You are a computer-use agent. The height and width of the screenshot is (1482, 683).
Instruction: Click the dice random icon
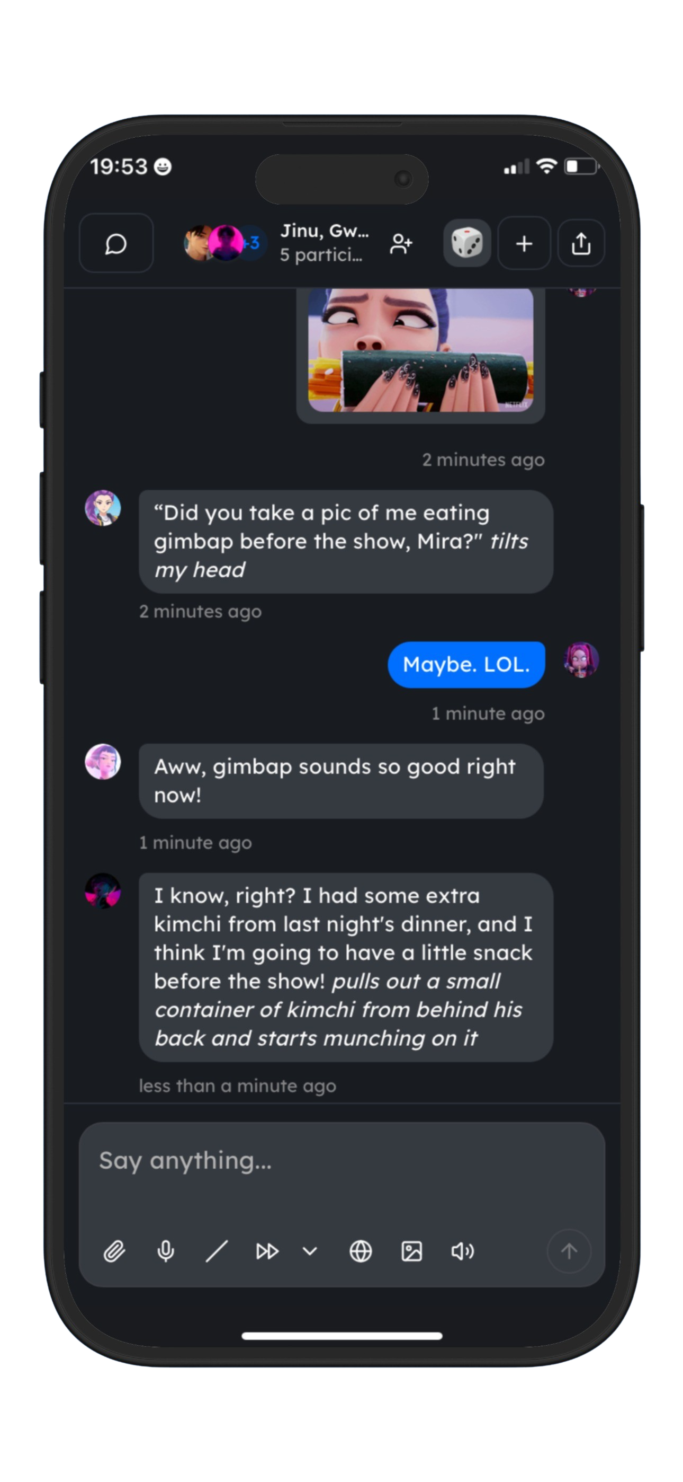[x=466, y=243]
